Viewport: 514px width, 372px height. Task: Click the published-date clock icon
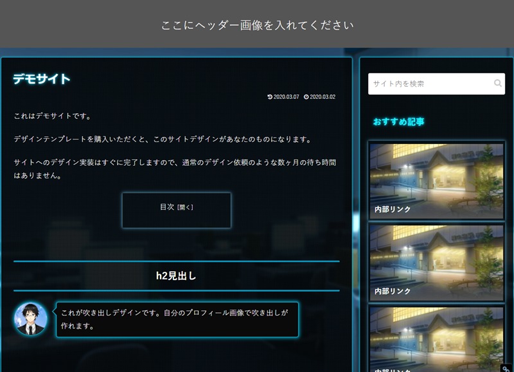coord(306,97)
